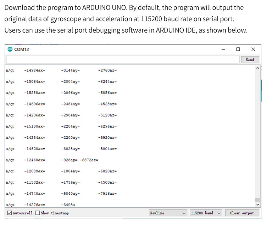The image size is (266, 240).
Task: Click the value -11532ax= in the output
Action: pyautogui.click(x=35, y=182)
